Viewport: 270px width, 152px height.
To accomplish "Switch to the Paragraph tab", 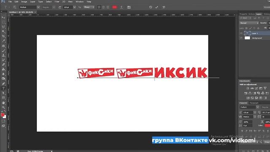I will pos(254,103).
